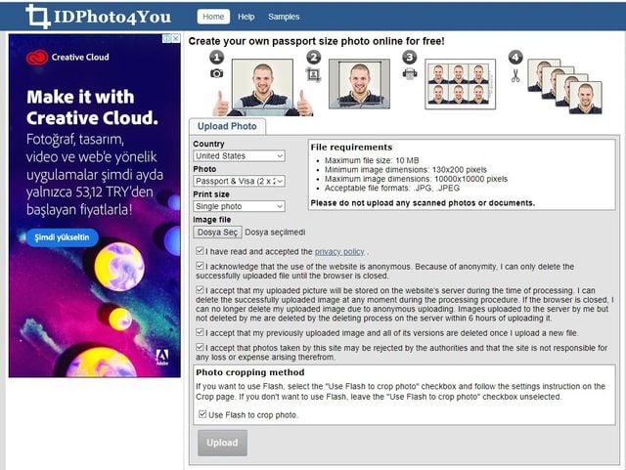Toggle the anonymous use acknowledgement checkbox
The height and width of the screenshot is (470, 626).
pyautogui.click(x=200, y=266)
